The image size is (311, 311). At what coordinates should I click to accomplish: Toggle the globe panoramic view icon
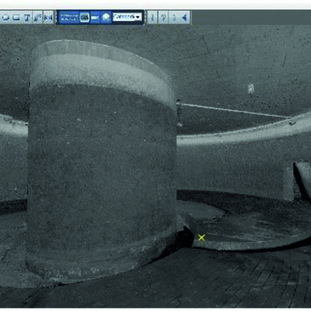[106, 17]
